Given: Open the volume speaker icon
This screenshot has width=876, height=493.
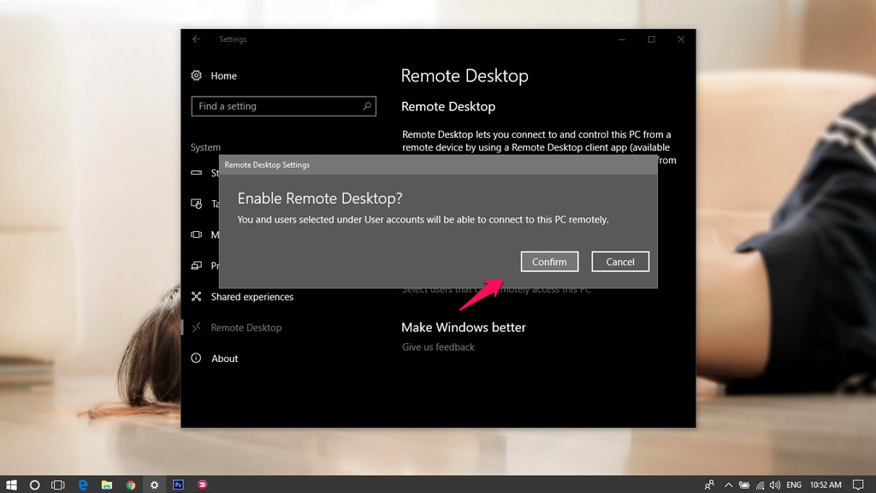Looking at the screenshot, I should point(775,484).
